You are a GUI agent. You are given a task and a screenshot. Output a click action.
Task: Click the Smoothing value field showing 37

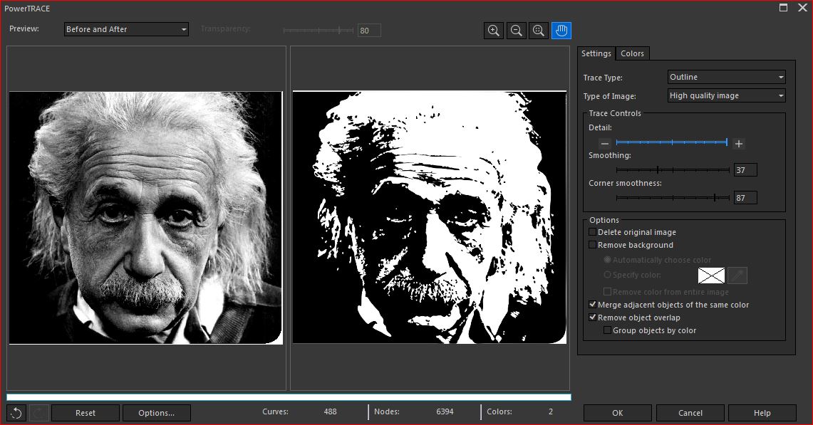745,170
